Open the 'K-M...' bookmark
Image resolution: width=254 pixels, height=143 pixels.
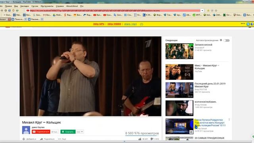click(147, 15)
